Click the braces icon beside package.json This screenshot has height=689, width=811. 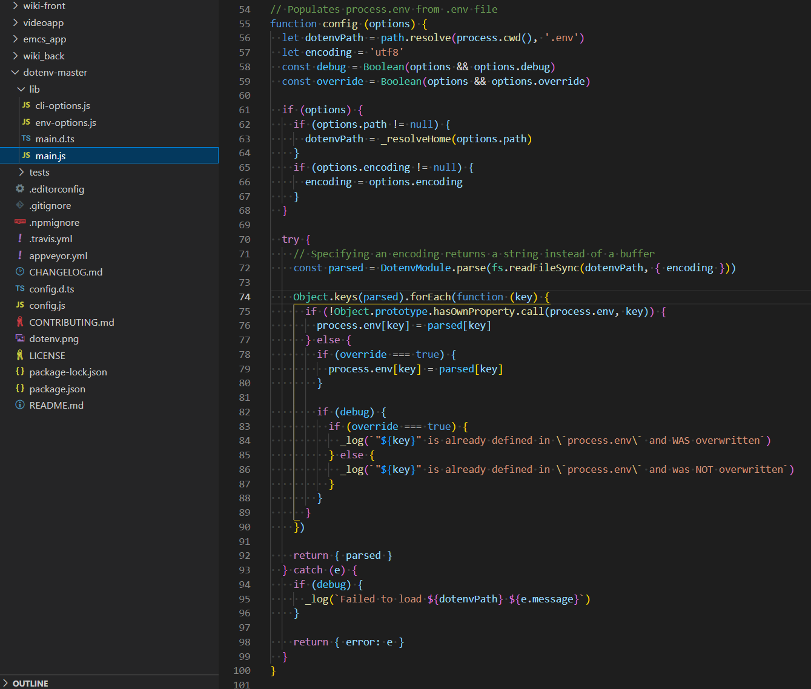tap(20, 389)
